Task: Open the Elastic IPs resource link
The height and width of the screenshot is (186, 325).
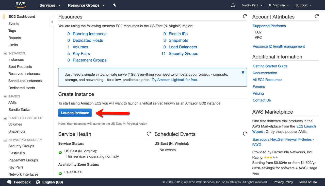Action: pos(178,34)
